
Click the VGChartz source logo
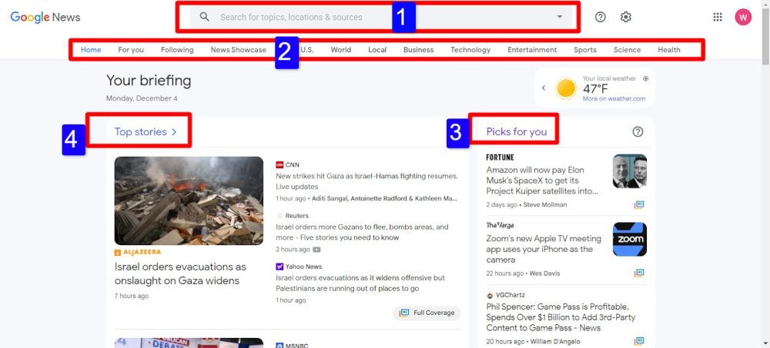click(x=490, y=295)
